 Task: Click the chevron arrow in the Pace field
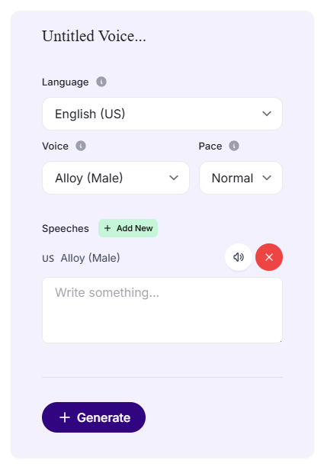tap(267, 178)
